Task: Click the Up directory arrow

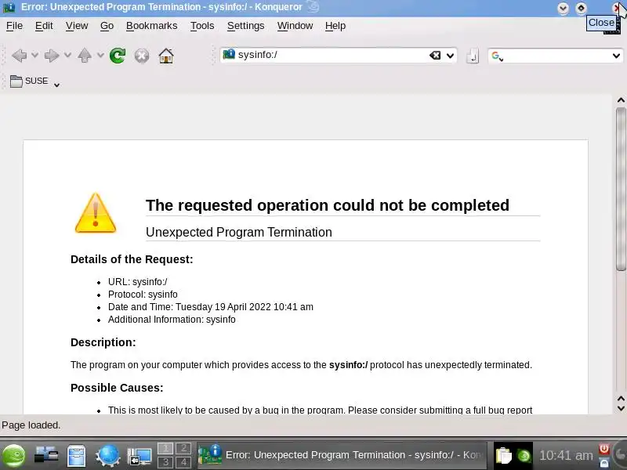Action: point(85,56)
